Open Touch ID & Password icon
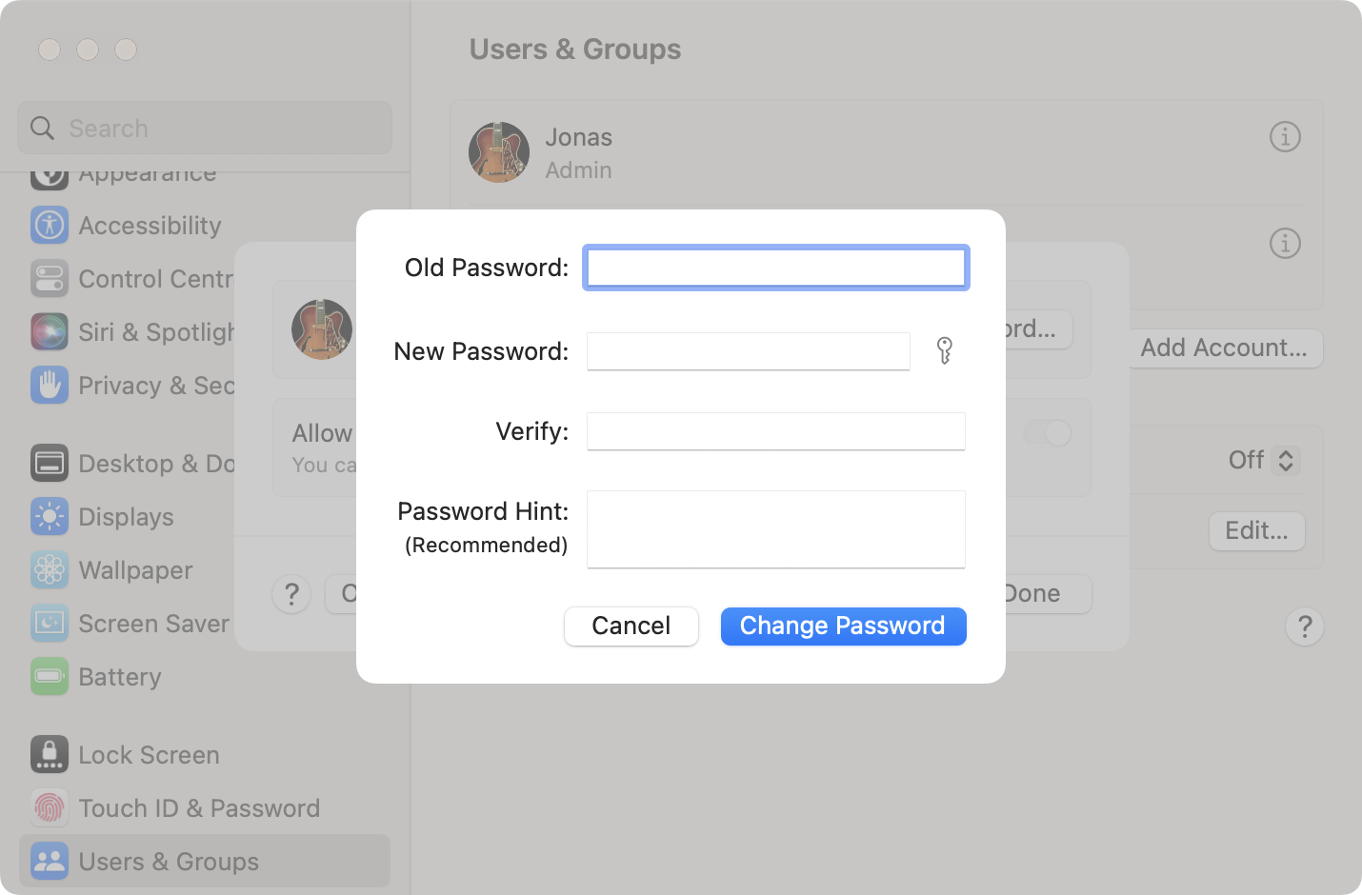This screenshot has width=1362, height=895. (x=50, y=808)
